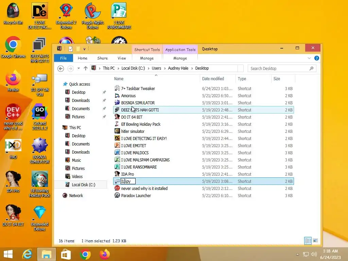Select the HxD desktop shortcut
The height and width of the screenshot is (261, 348).
click(x=13, y=149)
